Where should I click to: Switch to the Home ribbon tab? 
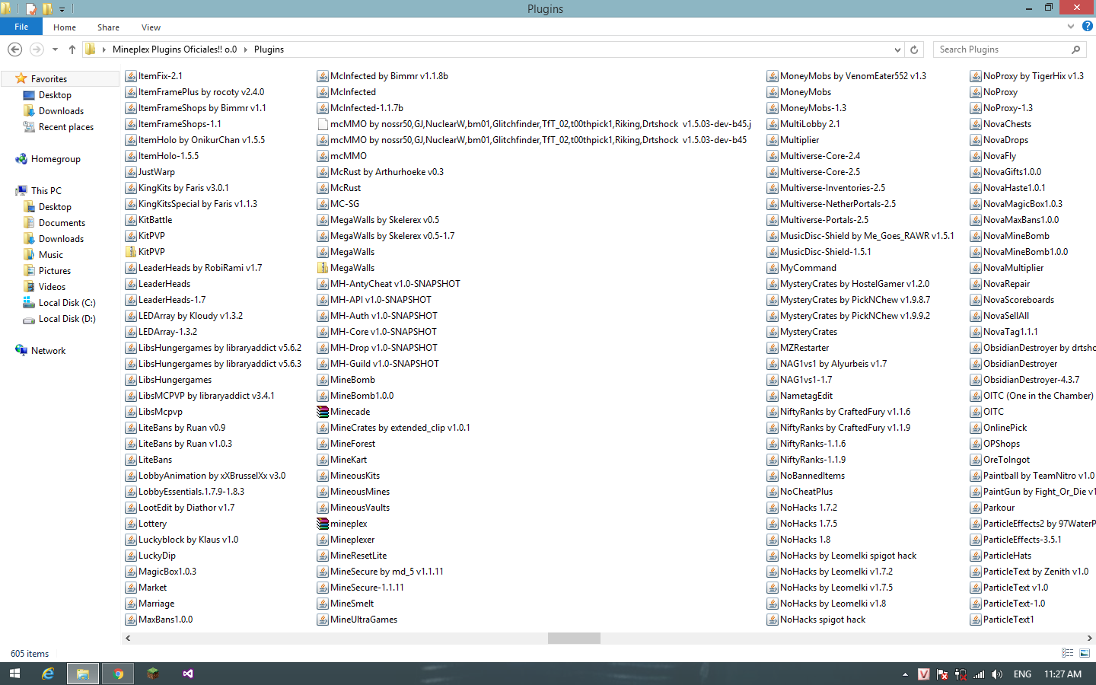[x=65, y=27]
